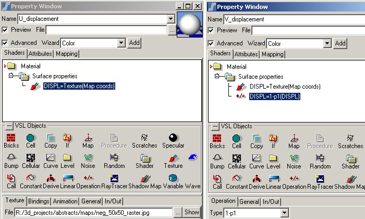
Task: Select Linear object in U_displacement window
Action: [68, 182]
